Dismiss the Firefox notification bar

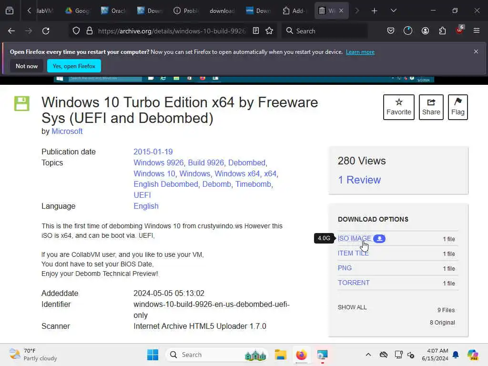coord(476,51)
